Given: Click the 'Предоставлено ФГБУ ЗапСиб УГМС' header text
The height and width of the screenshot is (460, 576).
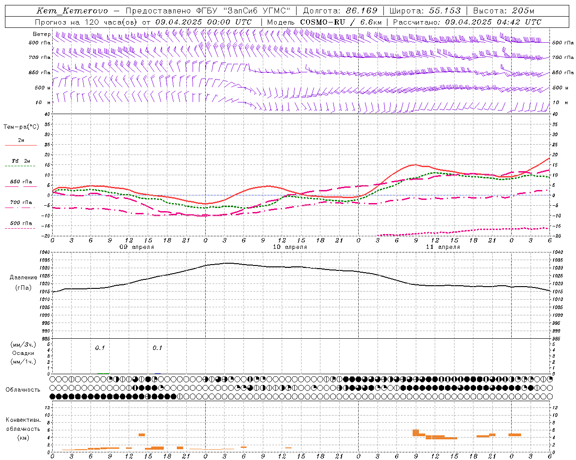Looking at the screenshot, I should (x=208, y=11).
